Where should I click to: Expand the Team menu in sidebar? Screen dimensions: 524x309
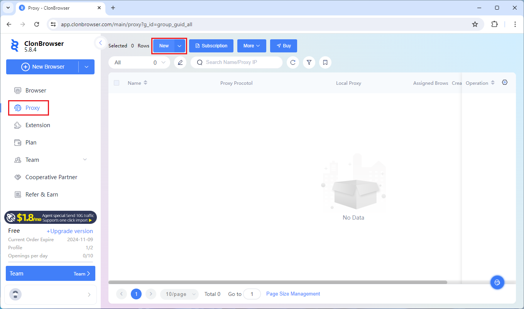pyautogui.click(x=85, y=160)
